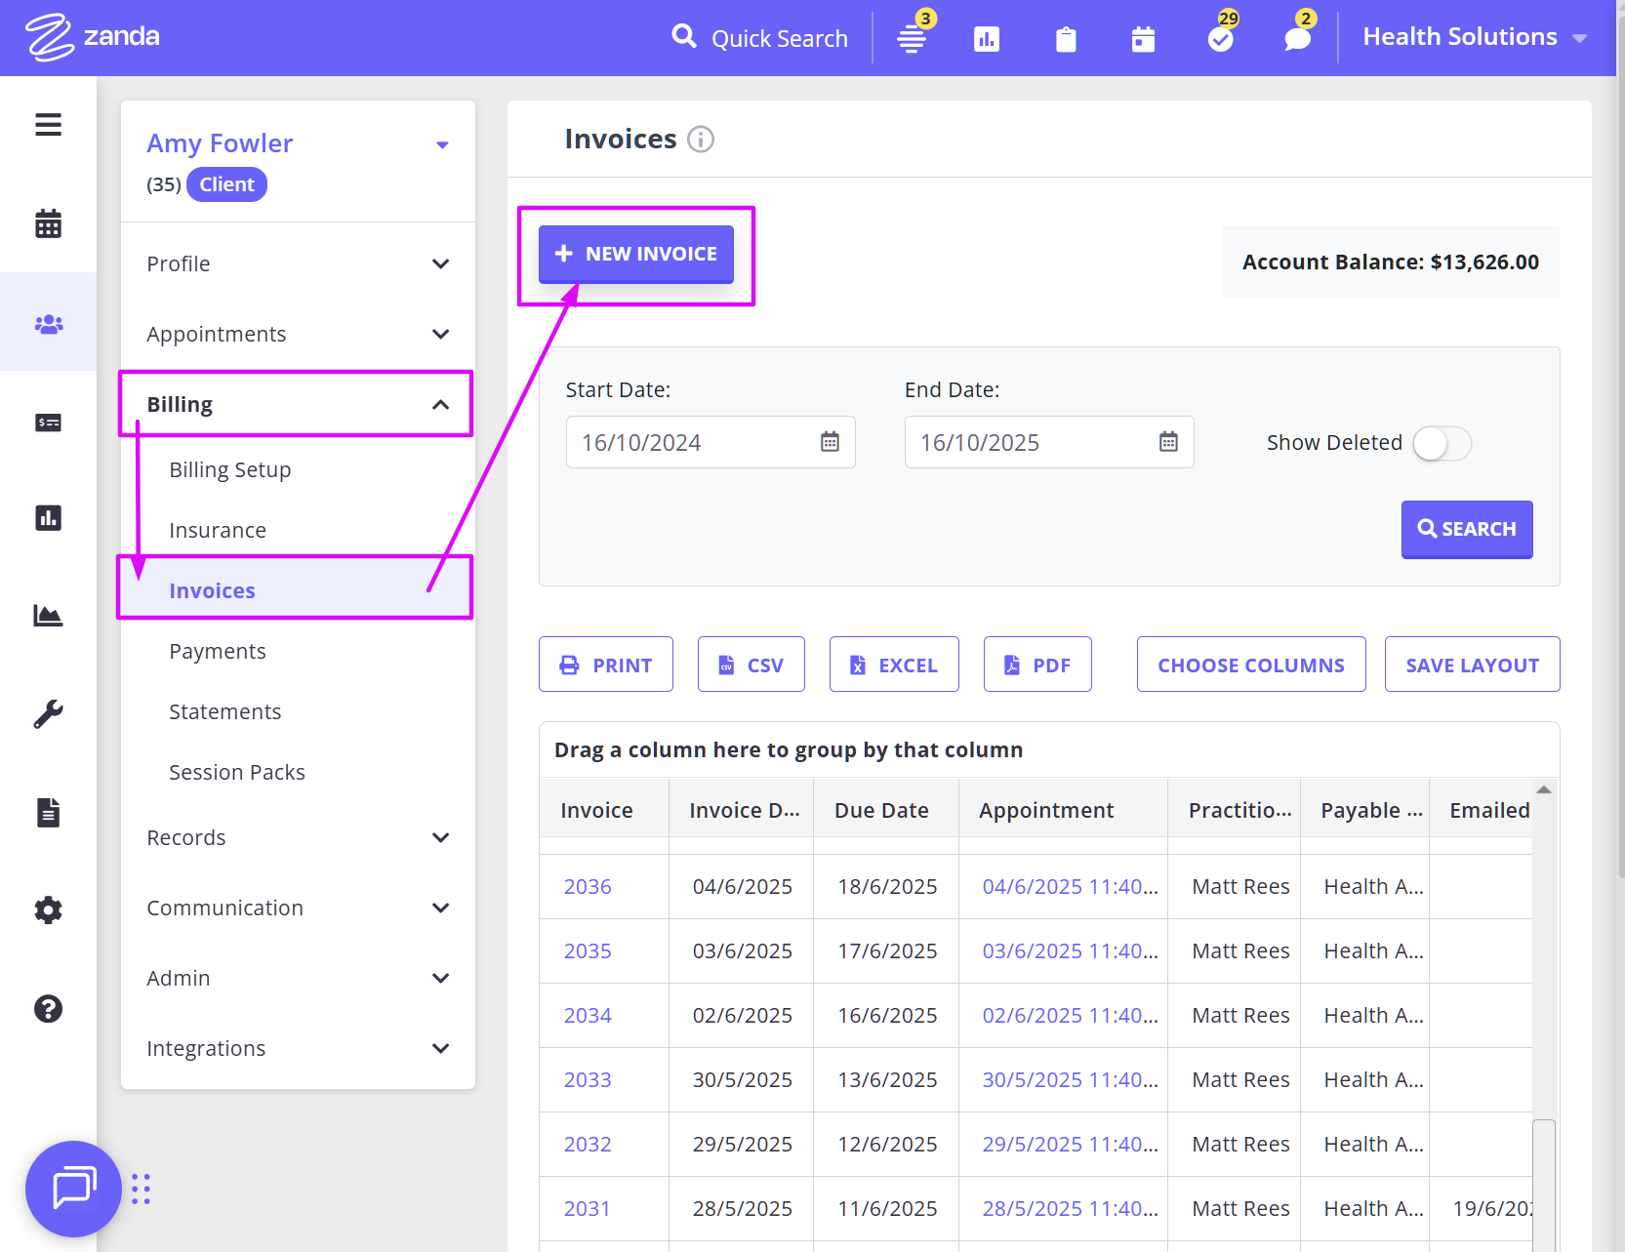Image resolution: width=1625 pixels, height=1252 pixels.
Task: Open the hamburger menu in the sidebar
Action: point(48,125)
